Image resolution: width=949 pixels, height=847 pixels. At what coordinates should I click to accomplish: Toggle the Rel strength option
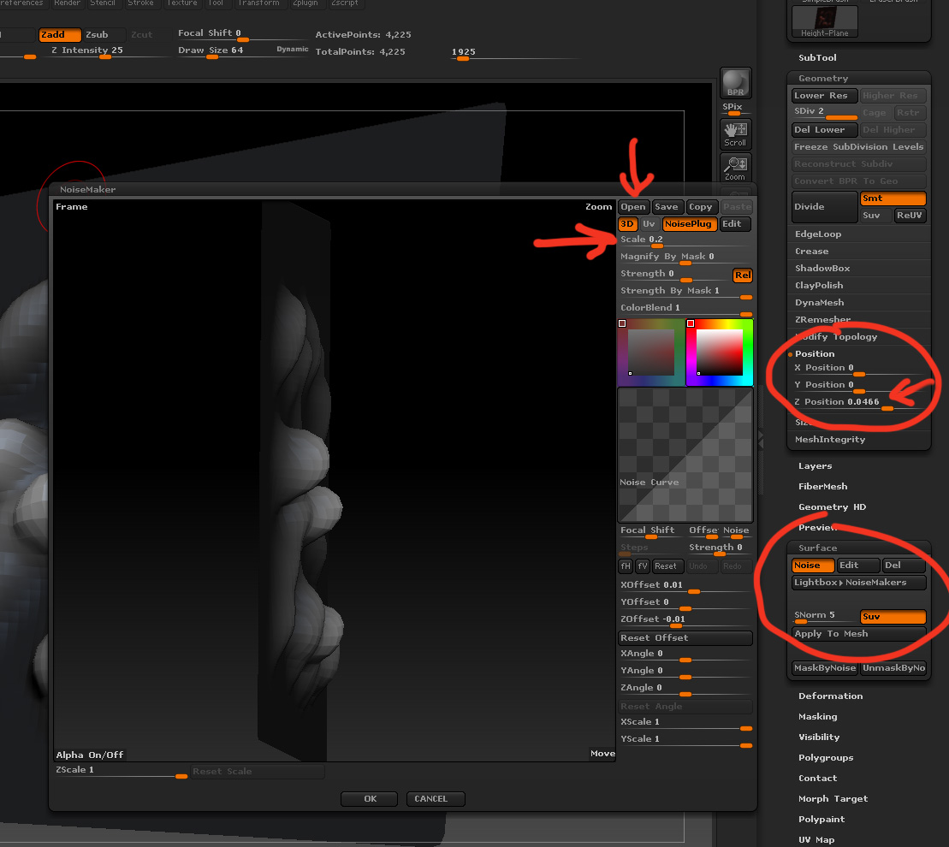[742, 275]
